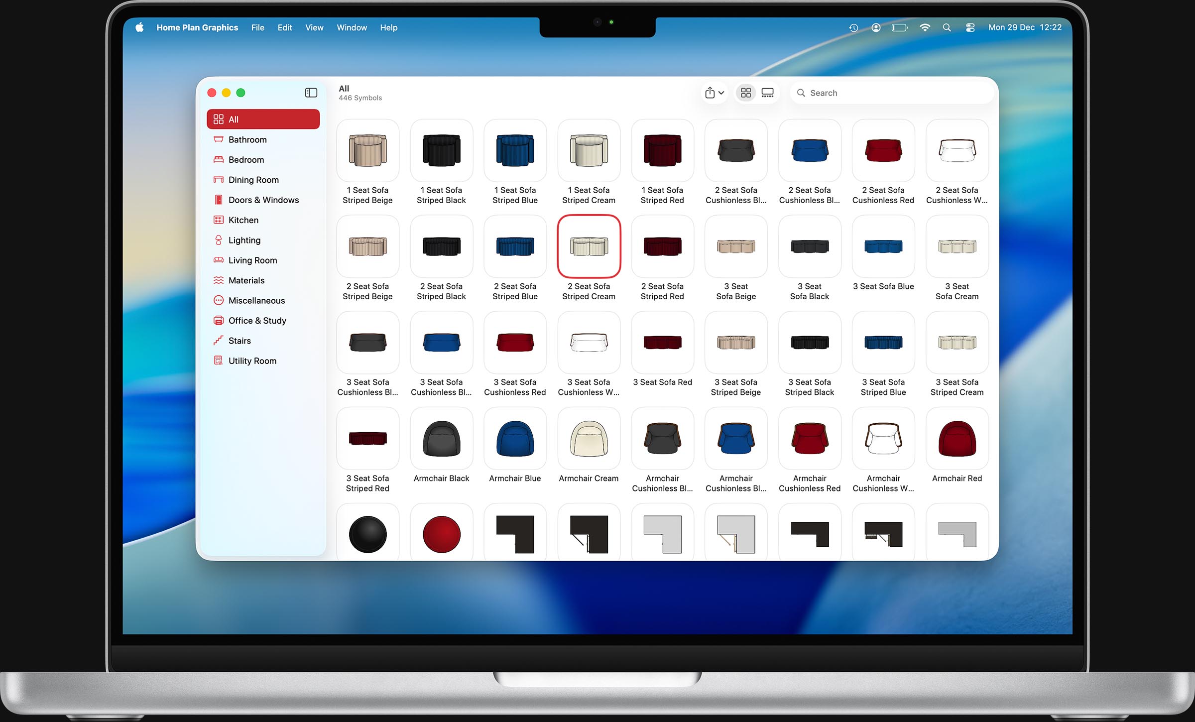Select Bathroom category in sidebar
This screenshot has height=722, width=1195.
[x=247, y=139]
